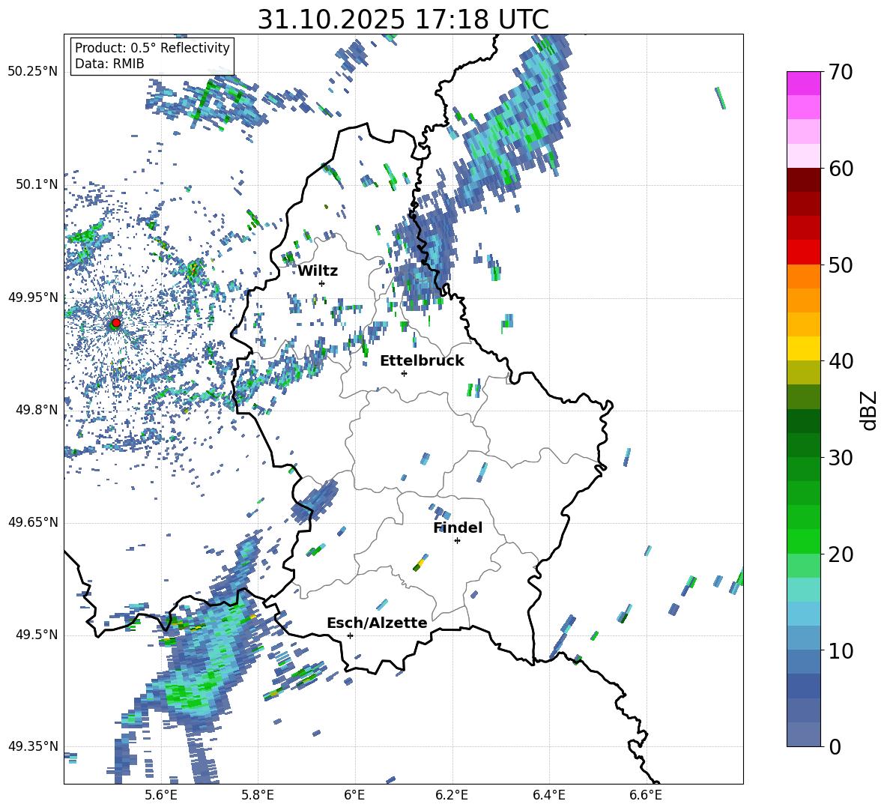Pick the dark maroon swatch below 60 dBZ
The image size is (887, 810).
803,180
